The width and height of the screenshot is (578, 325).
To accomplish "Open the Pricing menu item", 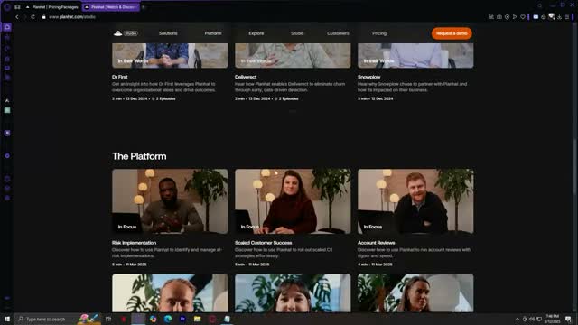I will [x=379, y=33].
